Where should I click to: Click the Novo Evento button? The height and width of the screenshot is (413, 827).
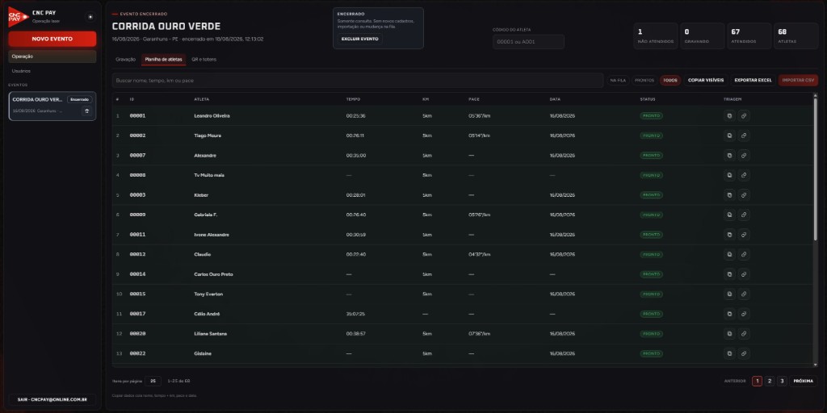[52, 39]
